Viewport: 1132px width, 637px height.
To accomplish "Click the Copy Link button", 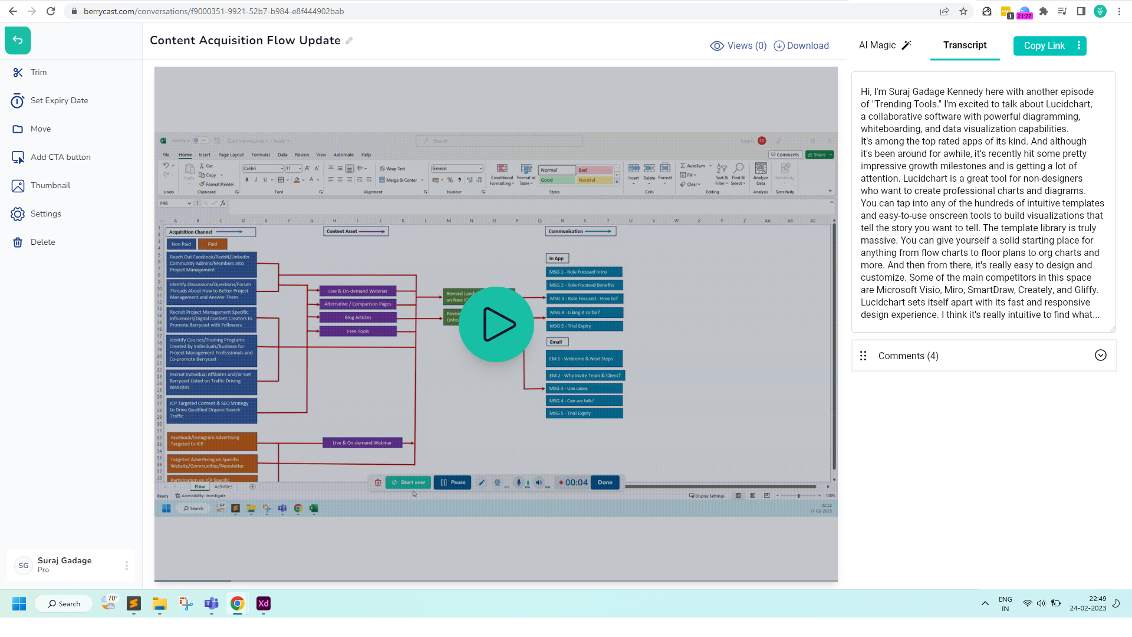I will (1044, 46).
